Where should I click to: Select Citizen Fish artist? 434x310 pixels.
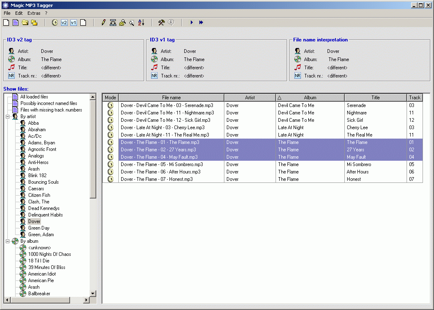pyautogui.click(x=39, y=195)
